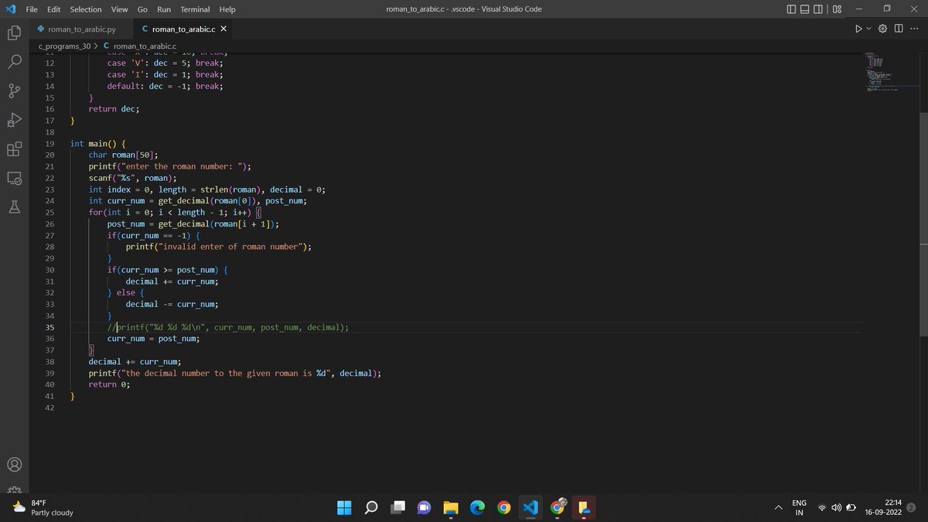
Task: Click ENG IN language indicator
Action: 800,507
